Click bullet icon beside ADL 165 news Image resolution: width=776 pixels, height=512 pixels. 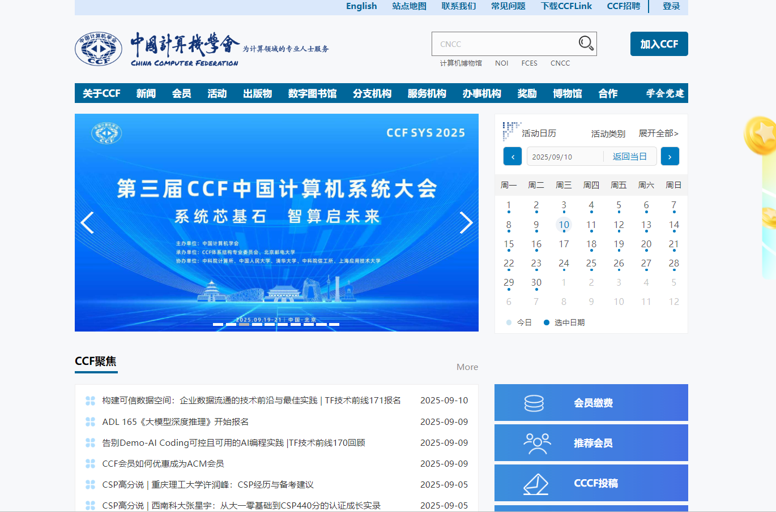tap(90, 421)
